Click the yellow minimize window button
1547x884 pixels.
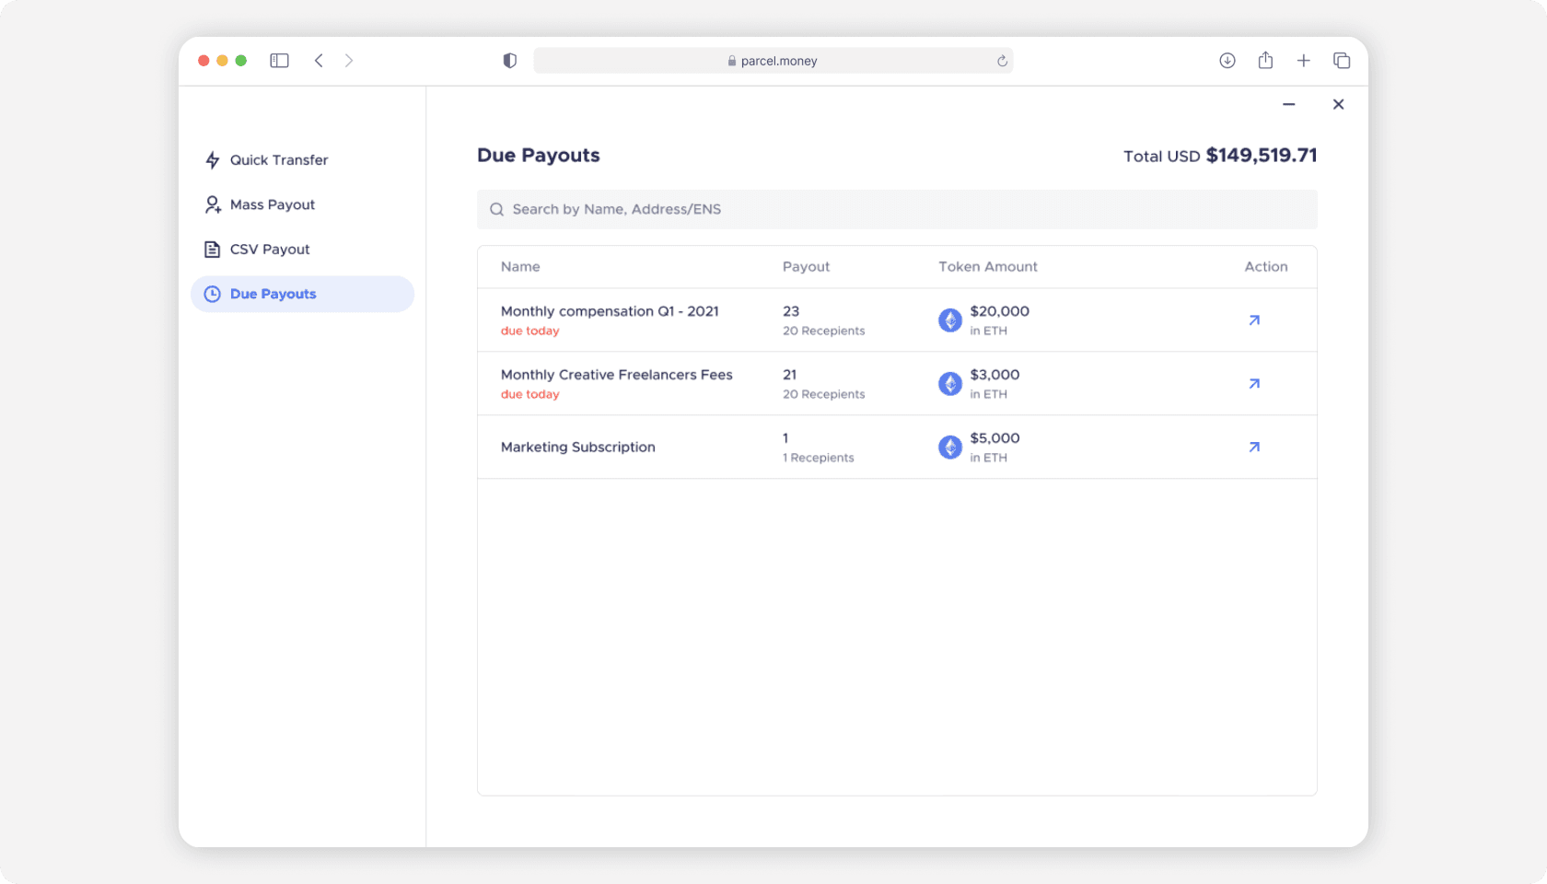pyautogui.click(x=222, y=61)
